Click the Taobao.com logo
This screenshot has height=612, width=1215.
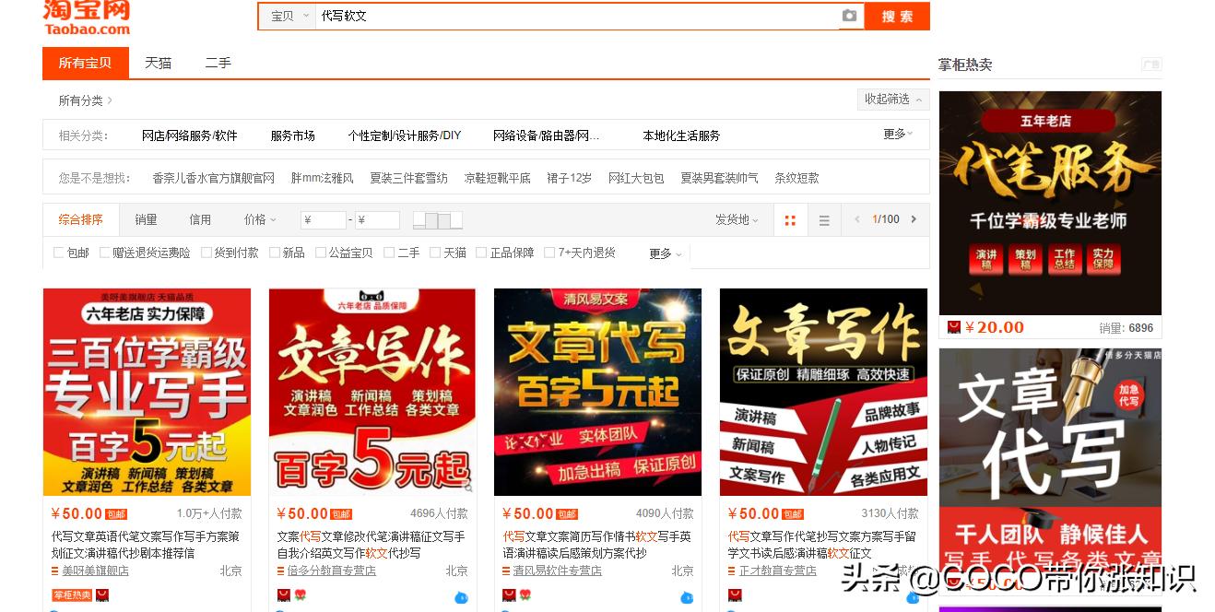point(85,17)
